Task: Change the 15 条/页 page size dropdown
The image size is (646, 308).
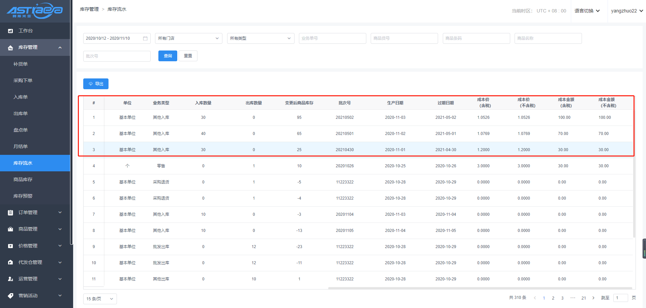Action: click(100, 299)
